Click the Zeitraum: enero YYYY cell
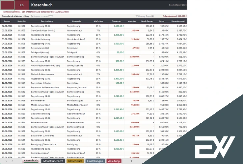The image size is (243, 164). click(x=42, y=16)
